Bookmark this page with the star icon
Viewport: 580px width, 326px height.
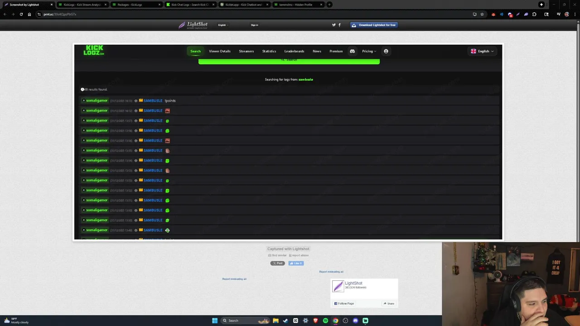click(x=482, y=14)
